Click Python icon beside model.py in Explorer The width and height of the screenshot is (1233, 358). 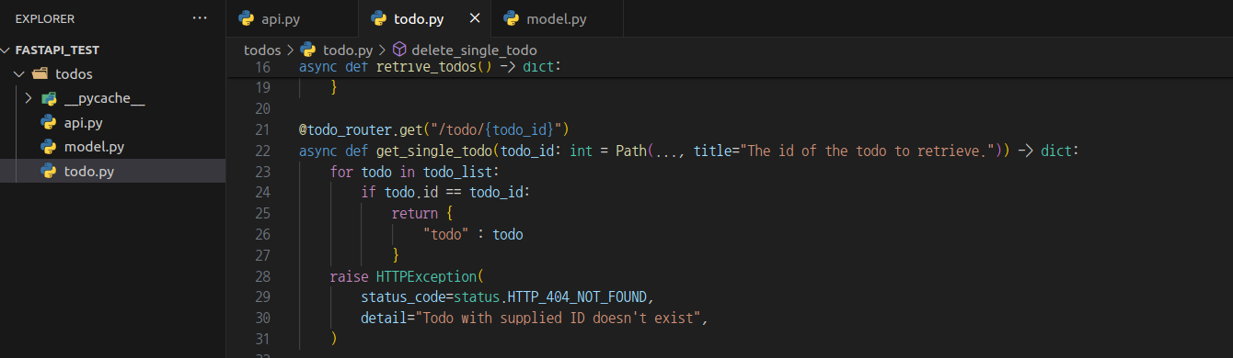49,146
